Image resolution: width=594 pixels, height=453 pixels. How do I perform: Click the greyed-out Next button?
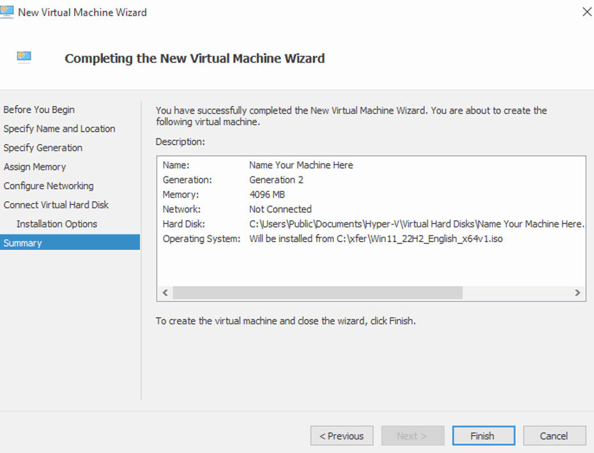pos(412,436)
